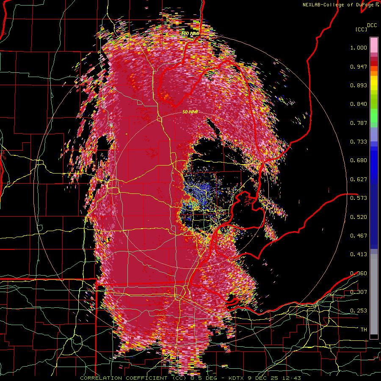Click the 0.893 color scale value
The image size is (381, 381).
coord(359,85)
